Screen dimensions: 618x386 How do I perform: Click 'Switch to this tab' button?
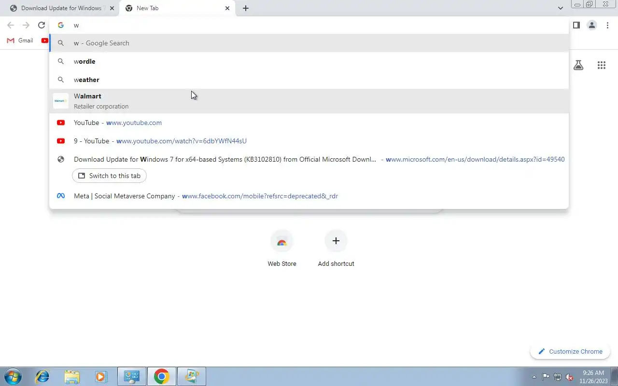[109, 176]
